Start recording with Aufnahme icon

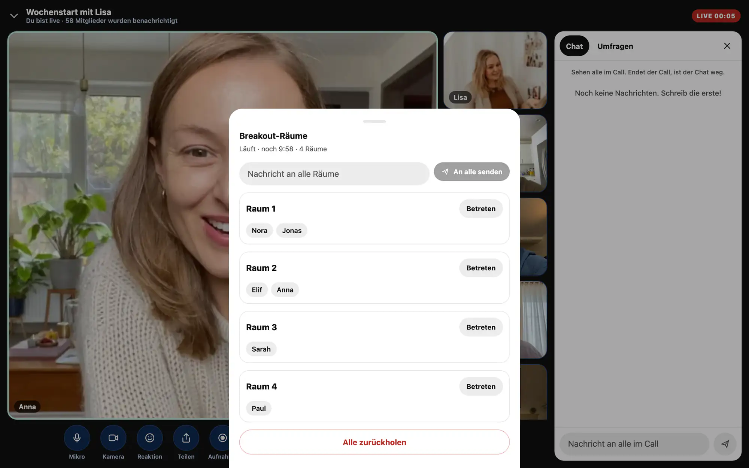[x=220, y=438]
